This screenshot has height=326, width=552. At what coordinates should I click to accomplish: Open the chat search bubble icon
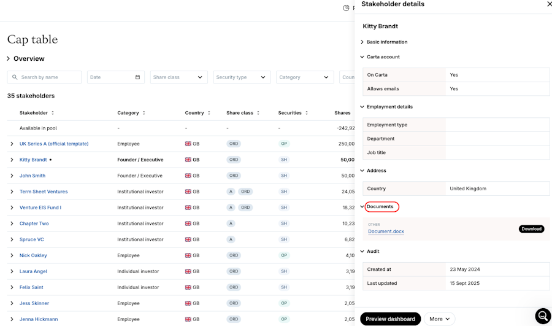click(542, 316)
